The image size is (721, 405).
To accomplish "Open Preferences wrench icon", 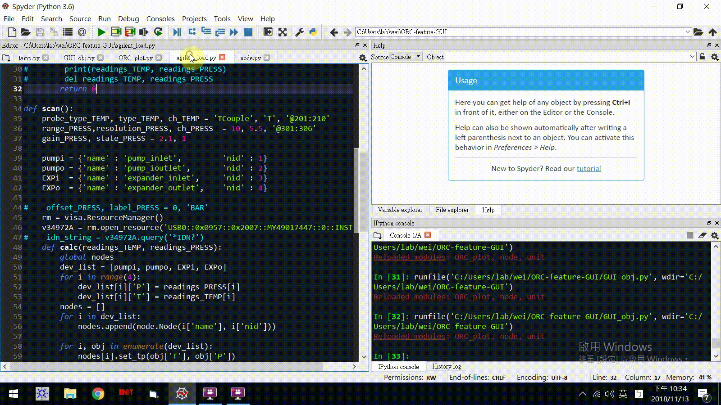I will click(299, 32).
